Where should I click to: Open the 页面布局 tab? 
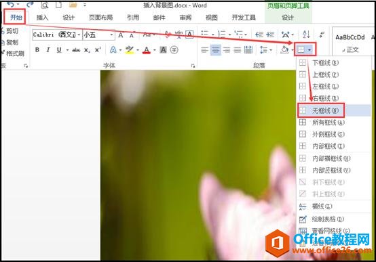100,18
